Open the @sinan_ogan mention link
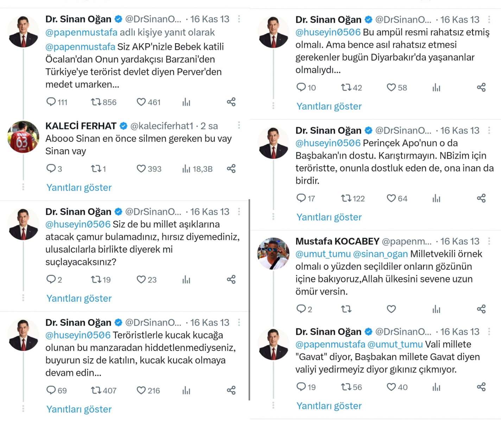This screenshot has height=422, width=501. tap(380, 254)
